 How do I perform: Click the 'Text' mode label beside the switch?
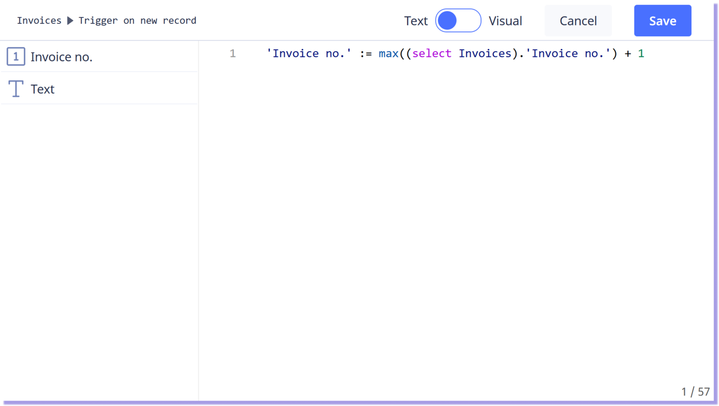[x=416, y=21]
